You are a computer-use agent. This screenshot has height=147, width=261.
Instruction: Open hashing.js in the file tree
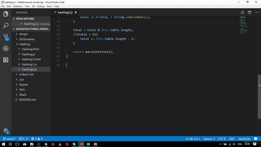pyautogui.click(x=28, y=54)
